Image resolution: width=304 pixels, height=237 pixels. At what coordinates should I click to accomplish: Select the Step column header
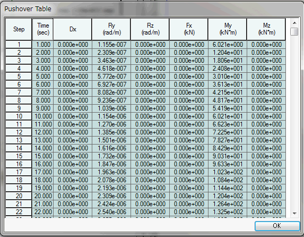point(19,29)
